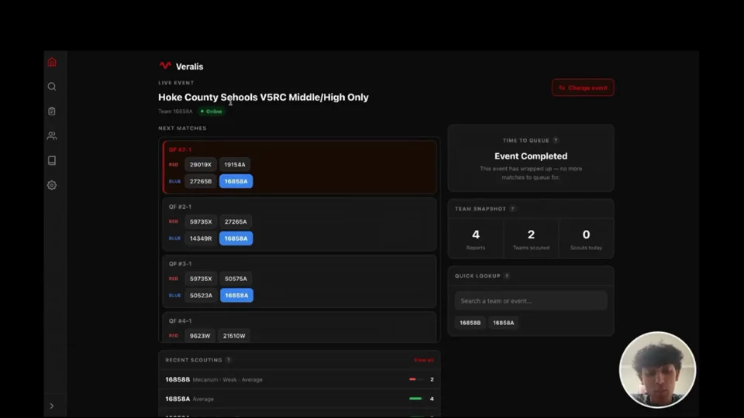Open team 21510W in QF #4-1
The width and height of the screenshot is (744, 418).
pyautogui.click(x=234, y=335)
